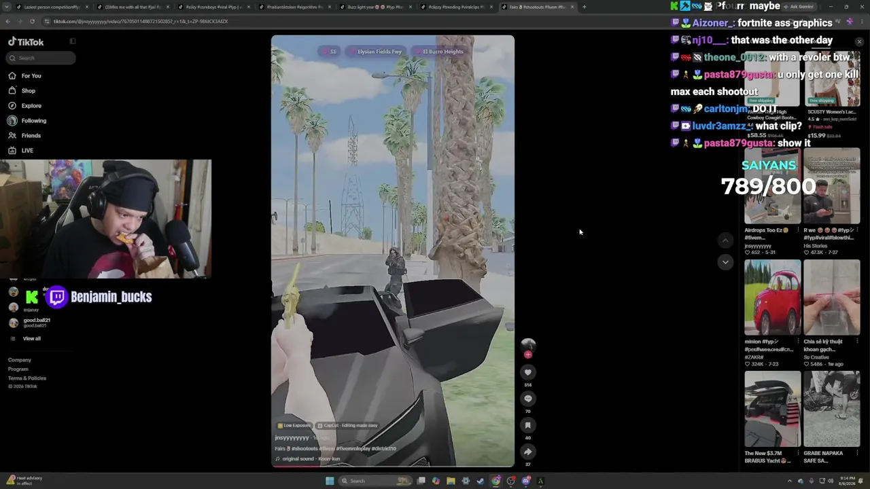Click the browser back arrow

(7, 21)
